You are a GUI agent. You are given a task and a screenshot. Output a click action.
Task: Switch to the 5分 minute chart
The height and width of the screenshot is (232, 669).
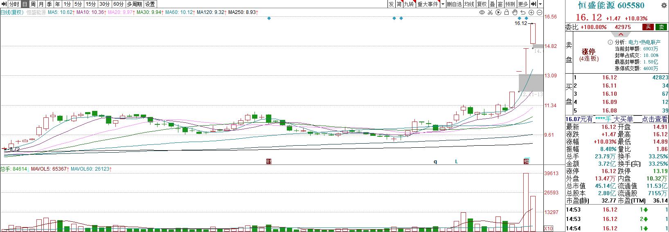click(x=78, y=4)
